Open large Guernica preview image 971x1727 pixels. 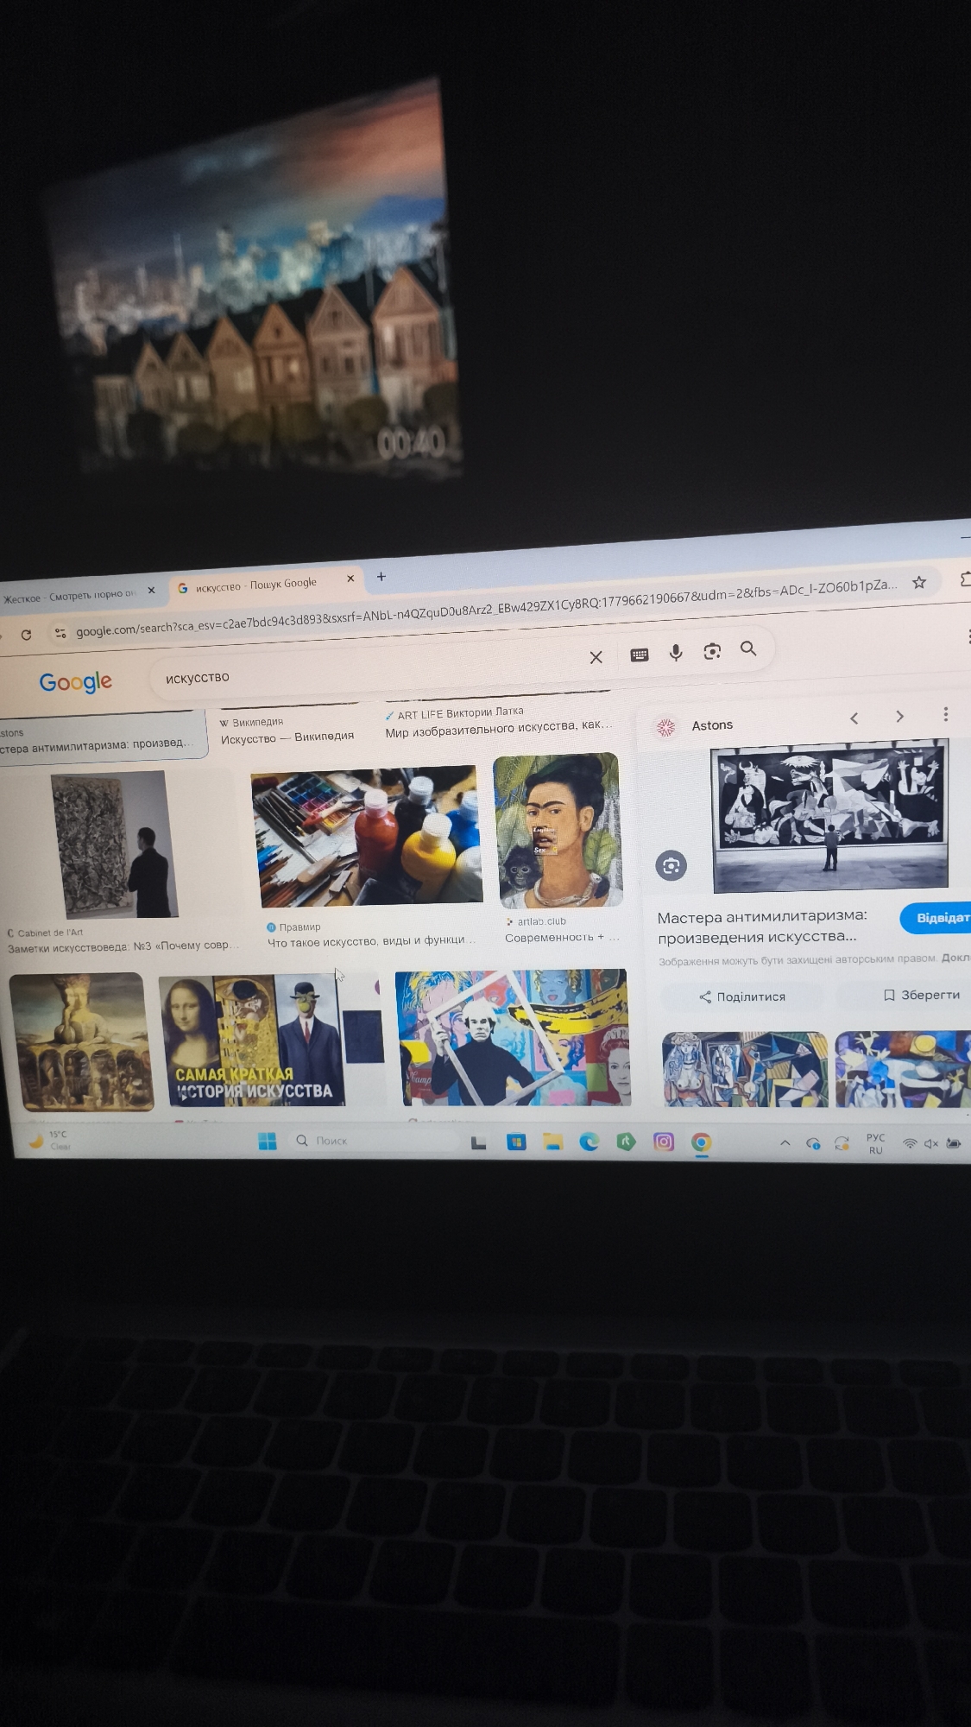tap(830, 816)
